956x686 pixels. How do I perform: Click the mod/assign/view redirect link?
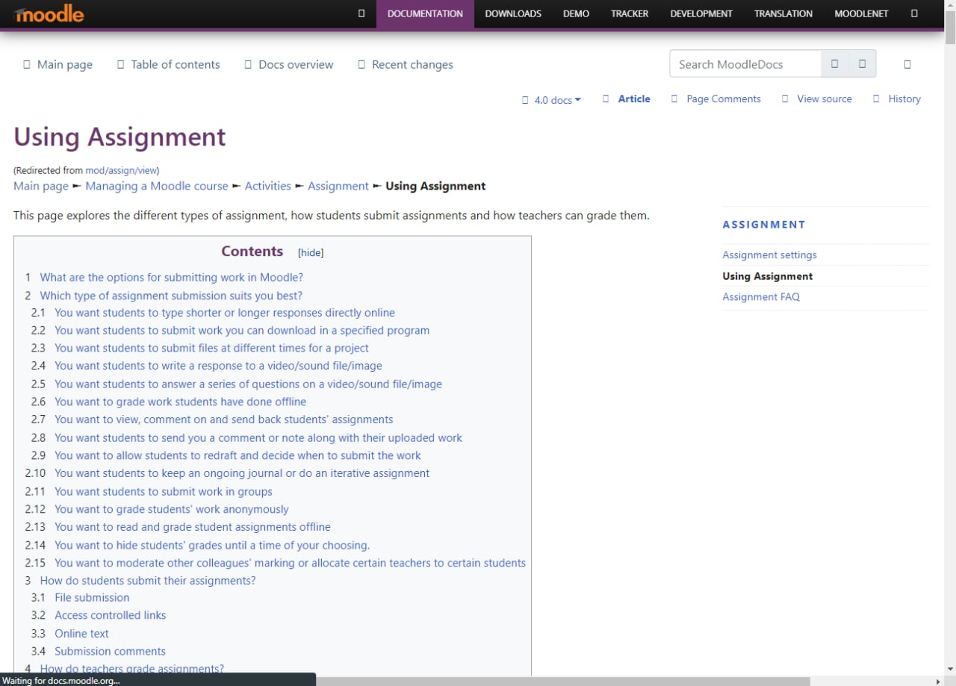[121, 170]
